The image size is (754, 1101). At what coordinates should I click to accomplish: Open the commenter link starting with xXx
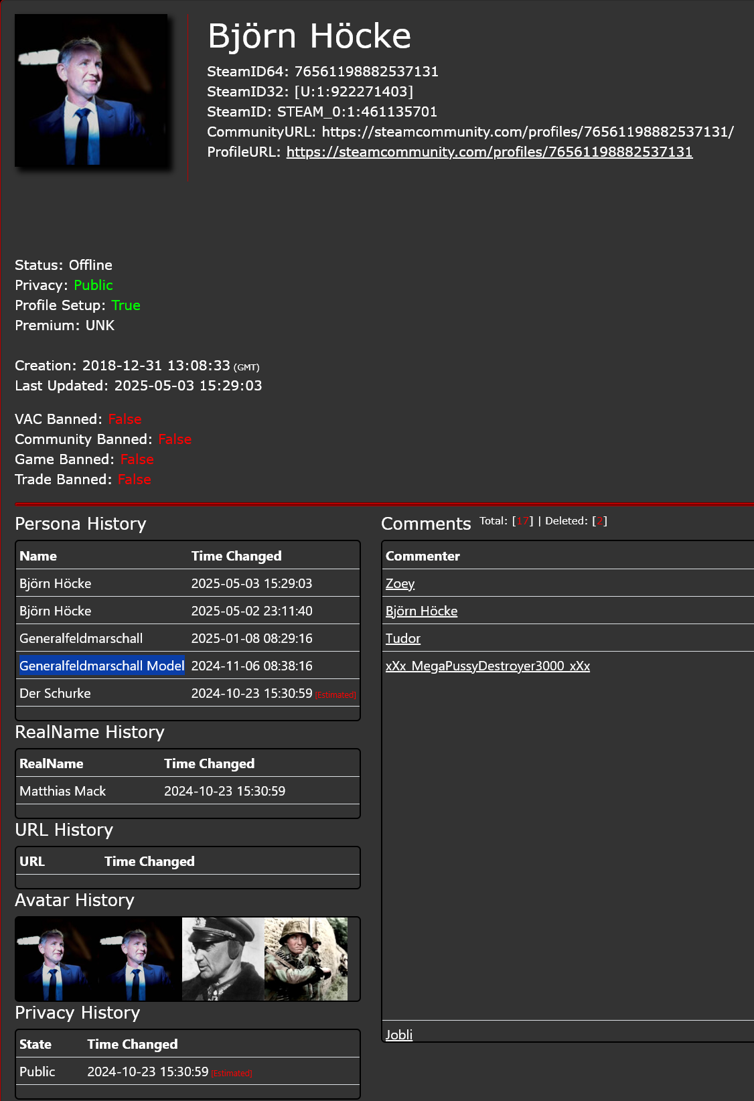click(x=487, y=666)
